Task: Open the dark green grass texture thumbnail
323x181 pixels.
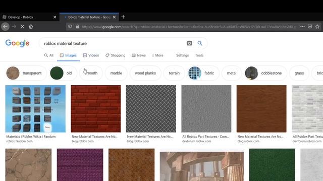Action: pos(272,165)
